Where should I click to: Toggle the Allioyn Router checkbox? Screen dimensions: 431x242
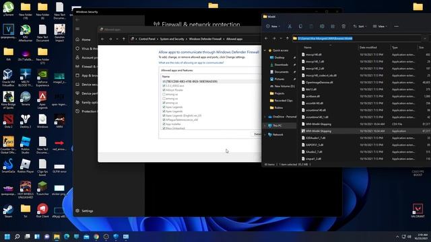(164, 90)
